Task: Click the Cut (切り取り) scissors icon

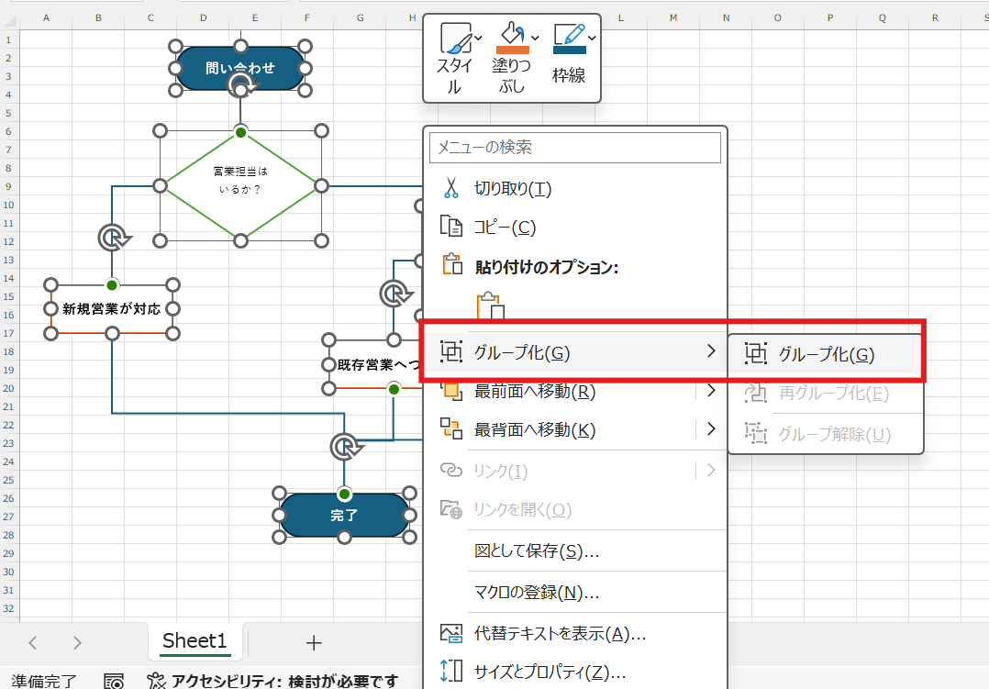Action: (450, 188)
